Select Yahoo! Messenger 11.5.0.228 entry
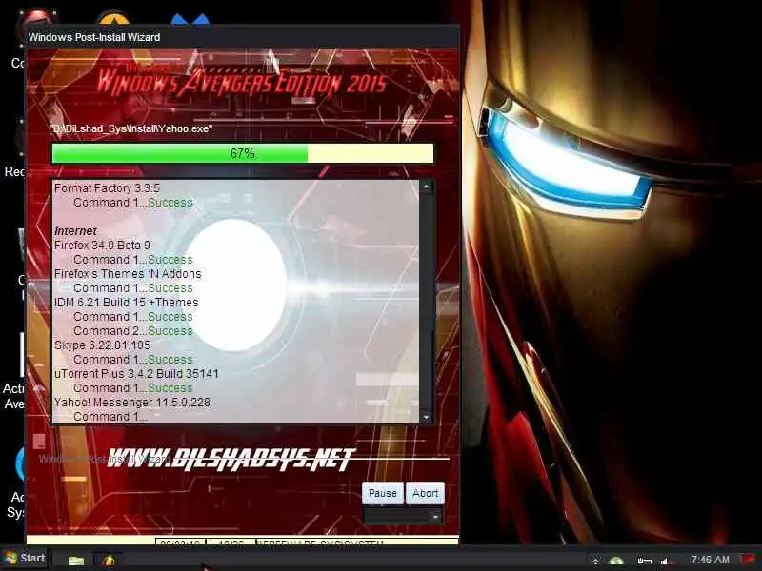The width and height of the screenshot is (762, 571). tap(132, 403)
